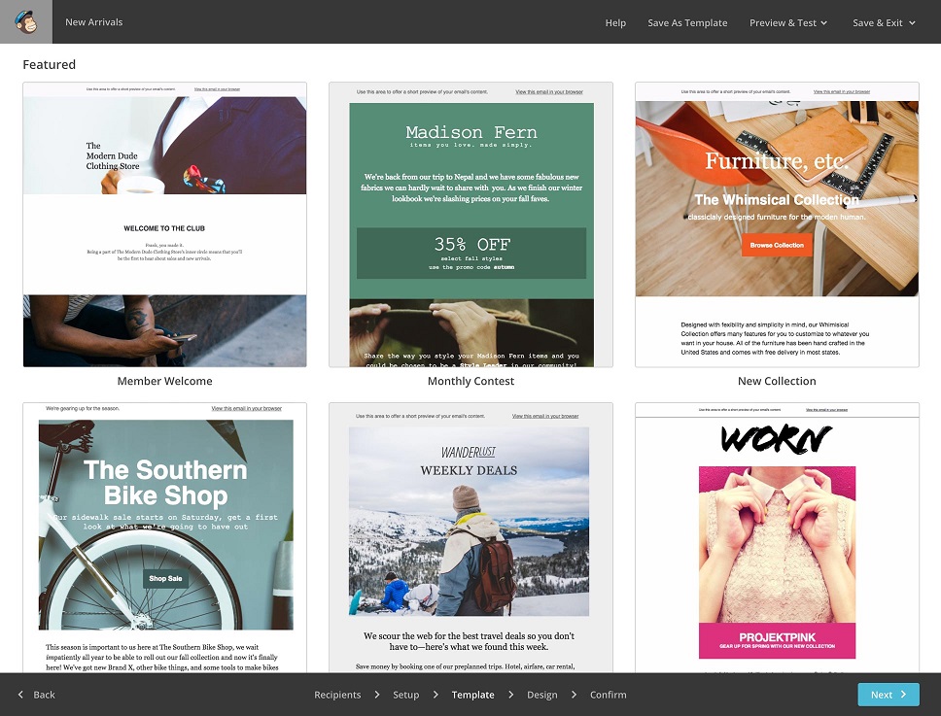Viewport: 941px width, 716px height.
Task: Click the back chevron arrow at bottom left
Action: click(x=20, y=695)
